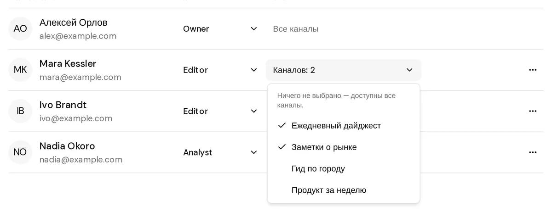Image resolution: width=552 pixels, height=212 pixels.
Task: Select the name Nadia Okoro
Action: tap(67, 146)
